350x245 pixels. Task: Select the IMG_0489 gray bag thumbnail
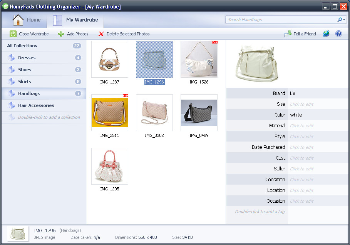tap(199, 113)
